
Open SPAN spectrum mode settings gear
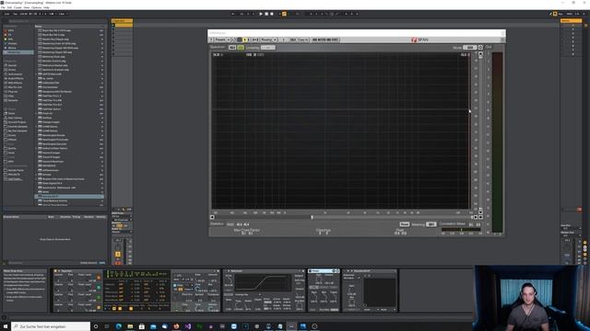(480, 48)
